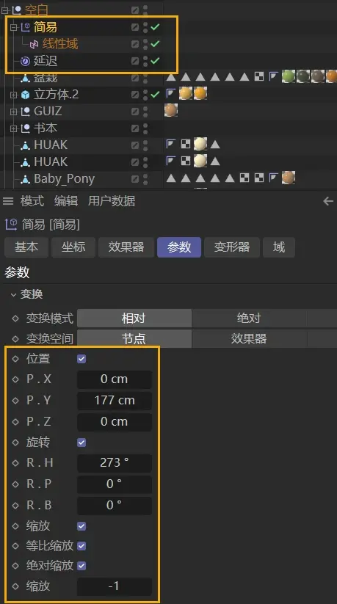337x604 pixels.
Task: Set 变换空间 to 效果器
Action: point(249,339)
